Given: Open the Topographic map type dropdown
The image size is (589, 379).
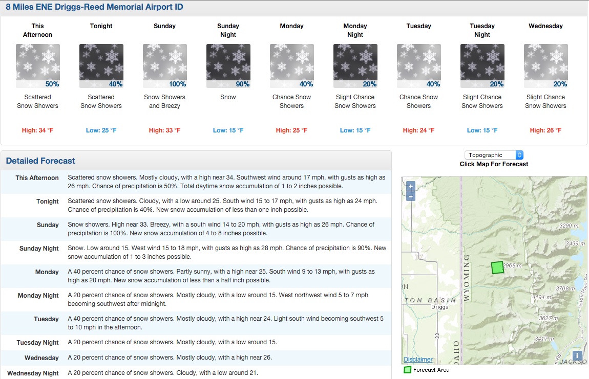Looking at the screenshot, I should coord(494,155).
